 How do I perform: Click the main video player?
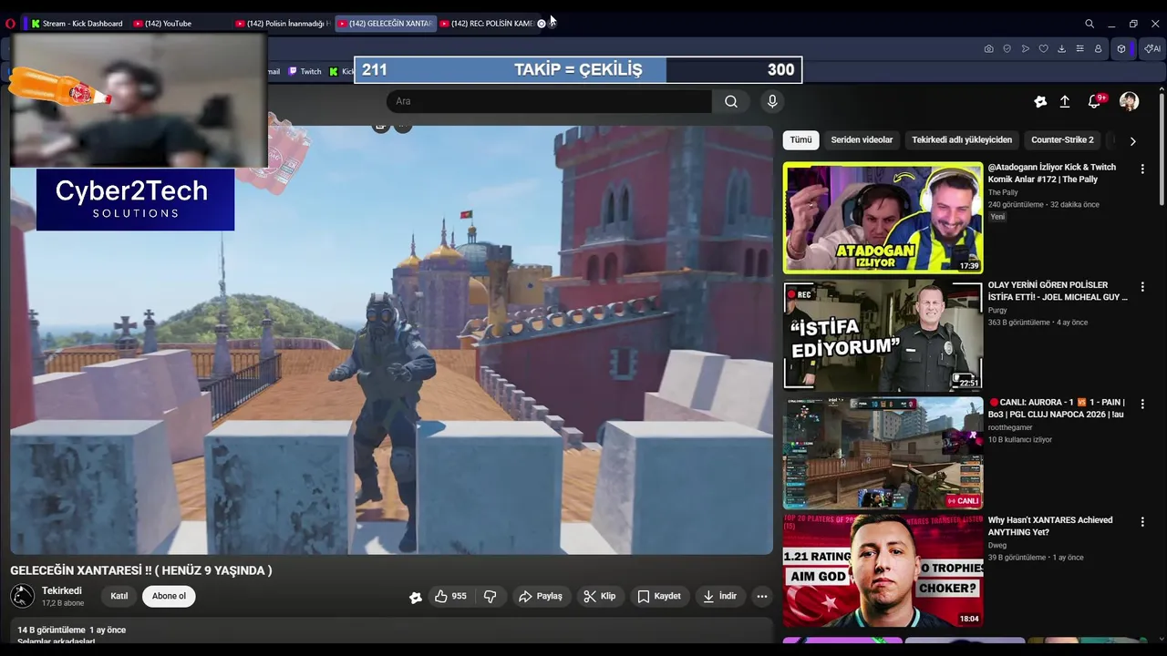pos(391,339)
